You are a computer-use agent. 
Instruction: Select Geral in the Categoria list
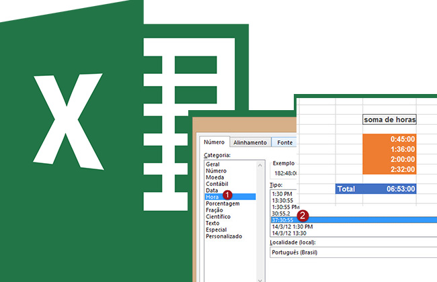point(212,164)
